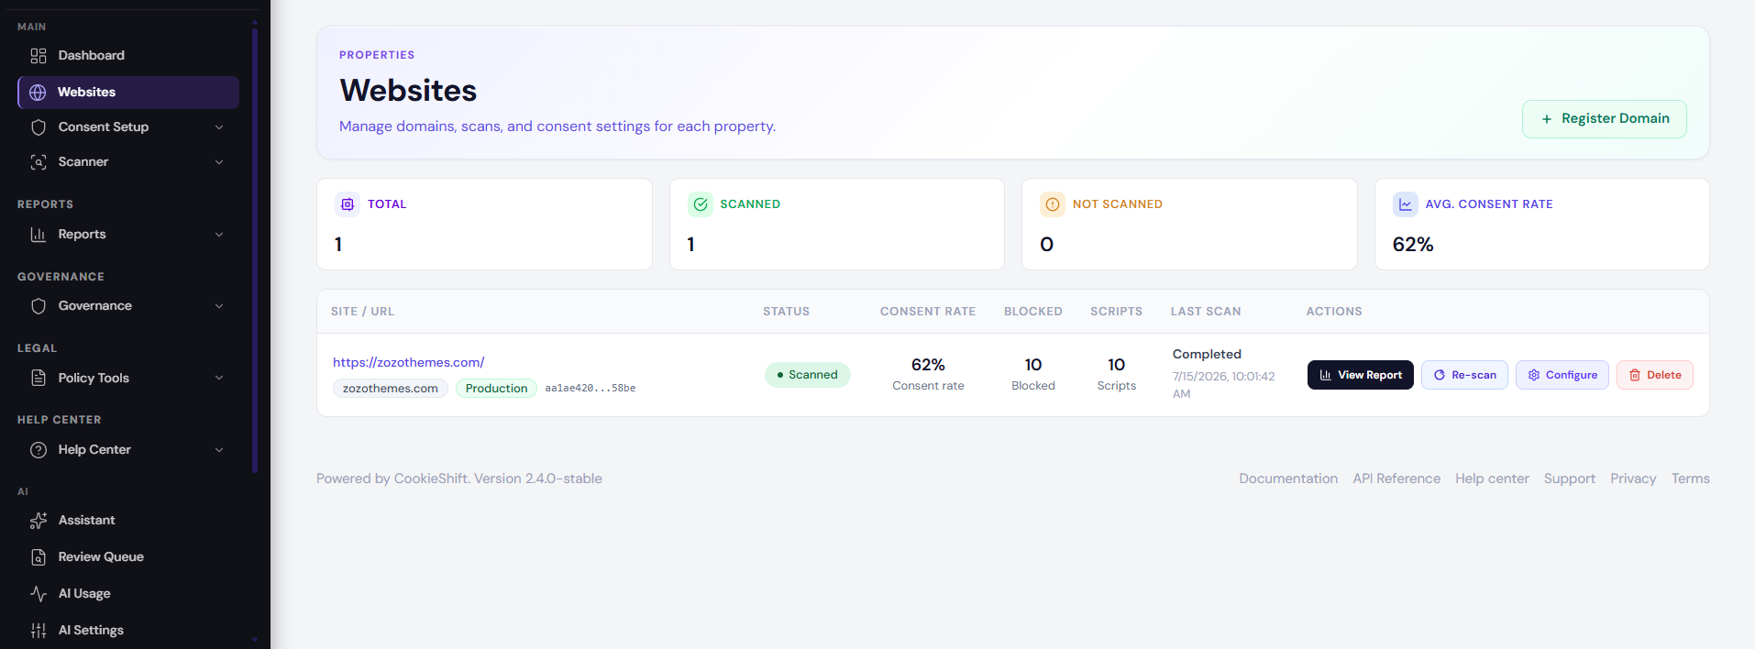This screenshot has height=649, width=1755.
Task: Open the Assistant menu item
Action: click(x=128, y=521)
